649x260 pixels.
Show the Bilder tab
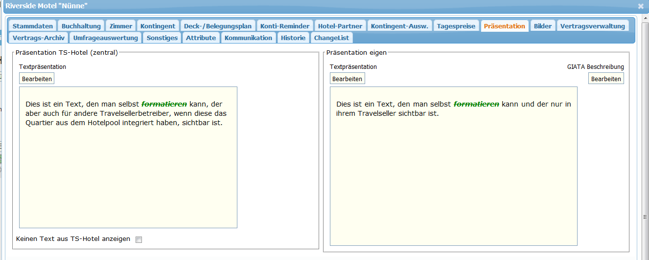pyautogui.click(x=543, y=26)
